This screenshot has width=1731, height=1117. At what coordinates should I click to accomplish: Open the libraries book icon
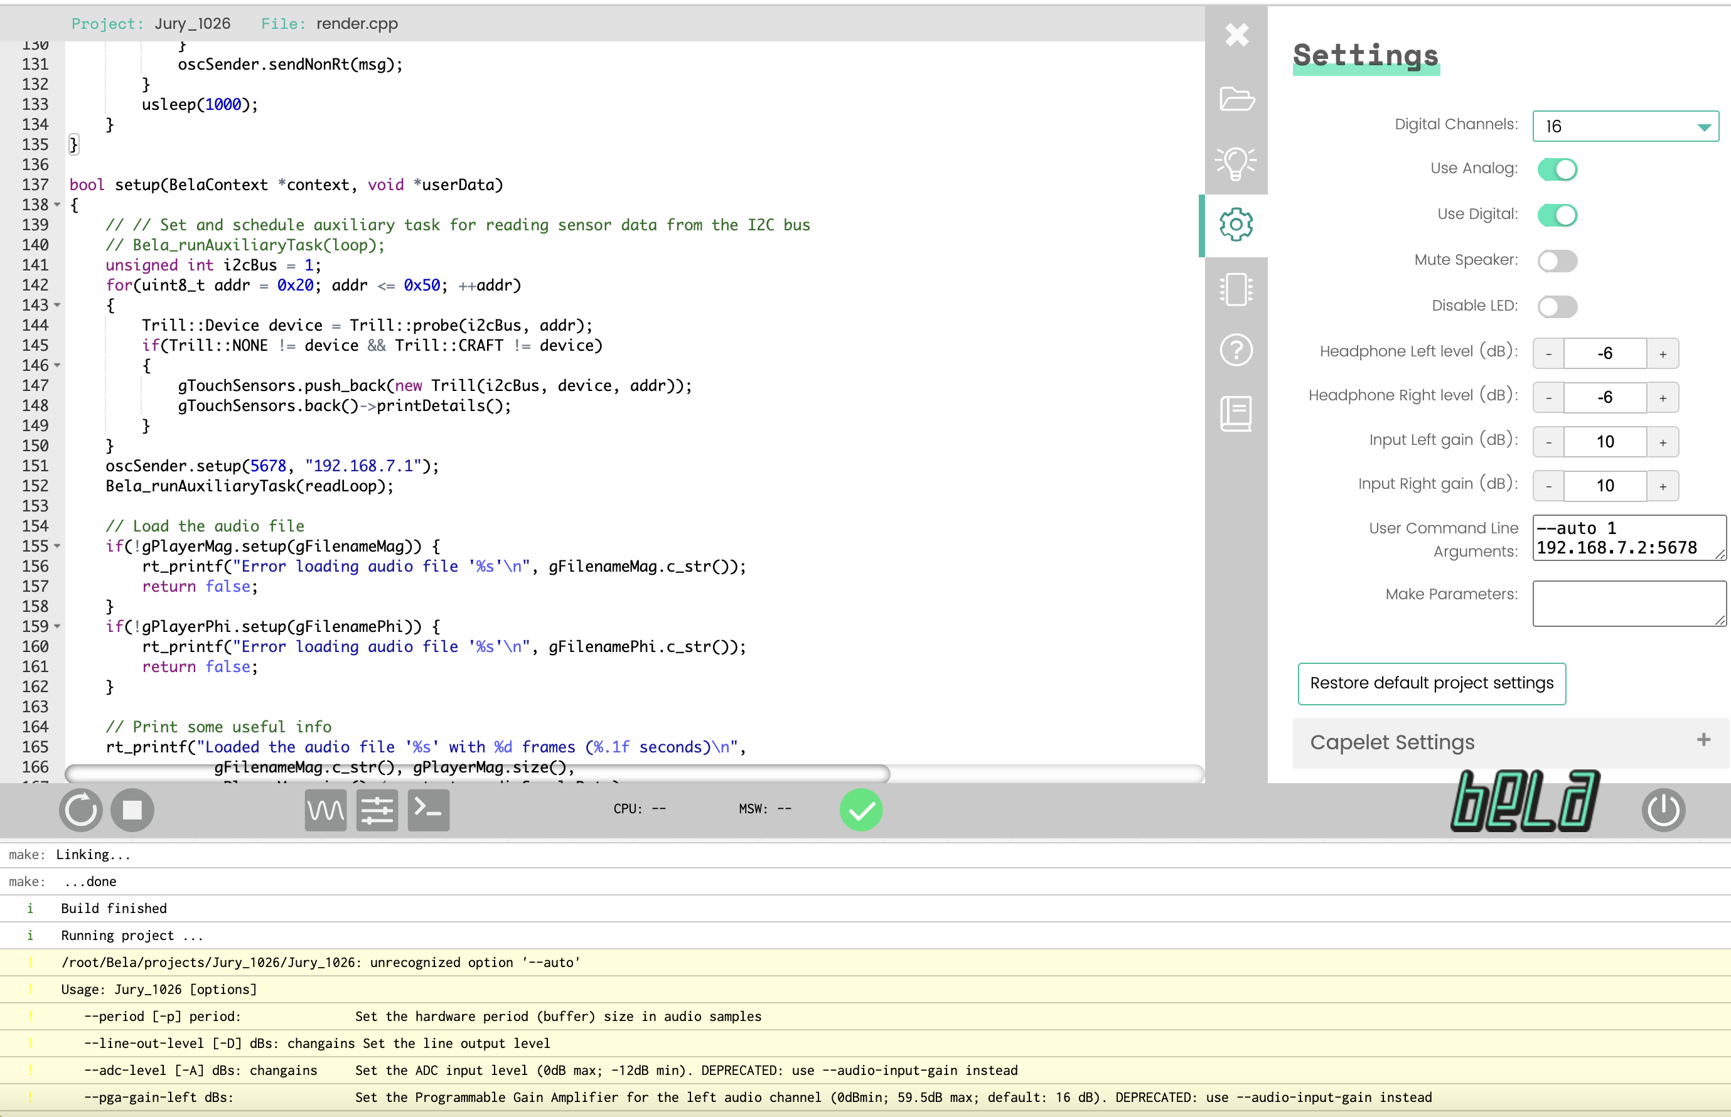pos(1236,414)
